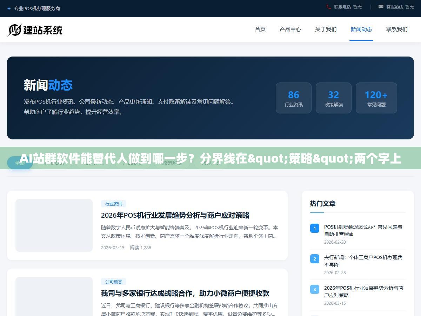Click the first article summary starting 随着数字人民币

pyautogui.click(x=189, y=232)
